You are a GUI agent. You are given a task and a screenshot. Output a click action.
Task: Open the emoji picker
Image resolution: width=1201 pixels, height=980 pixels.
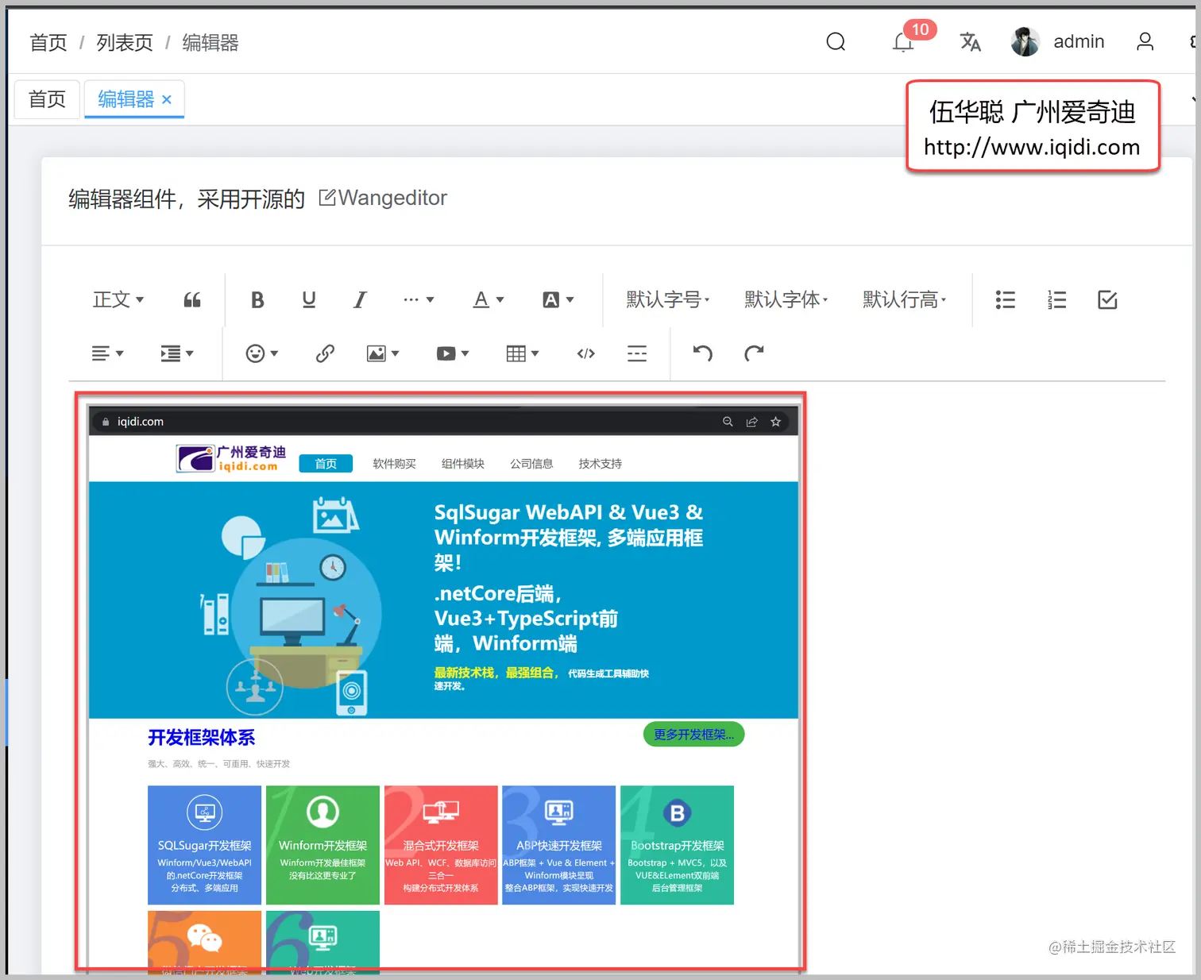click(262, 353)
